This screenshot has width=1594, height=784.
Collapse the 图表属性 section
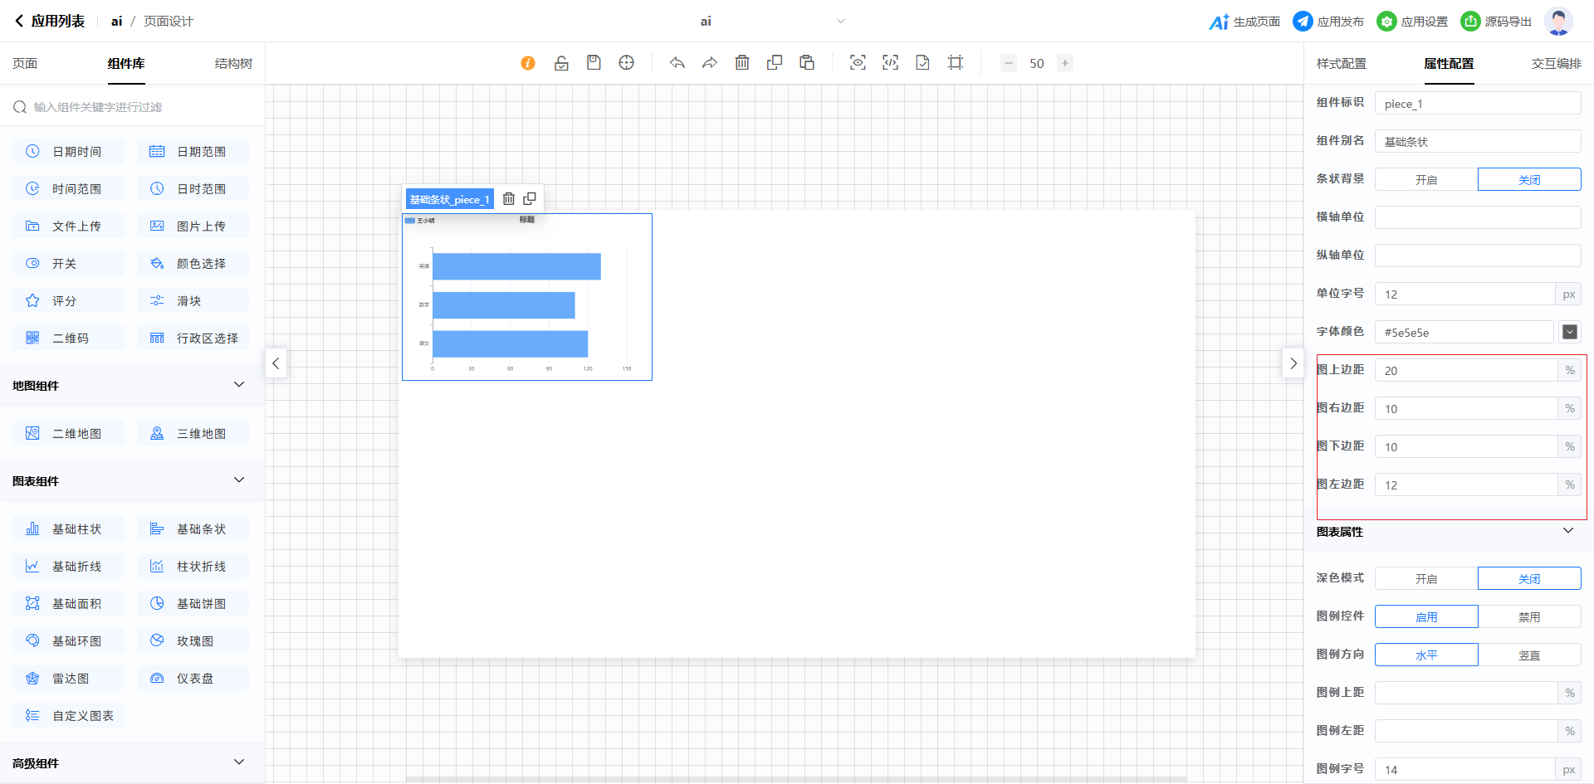1567,531
